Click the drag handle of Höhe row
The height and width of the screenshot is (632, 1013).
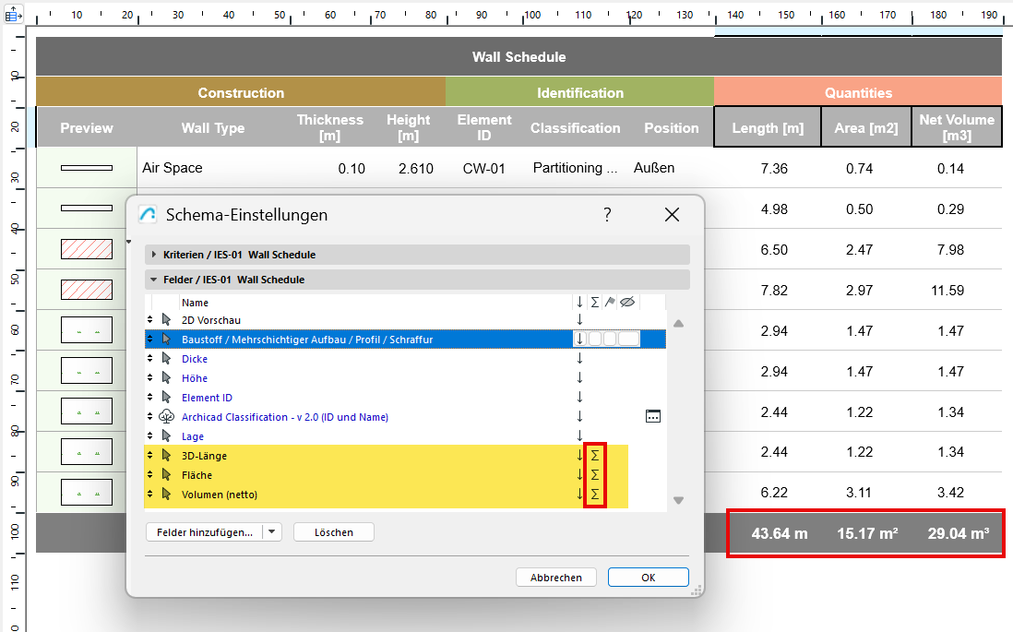click(x=149, y=378)
